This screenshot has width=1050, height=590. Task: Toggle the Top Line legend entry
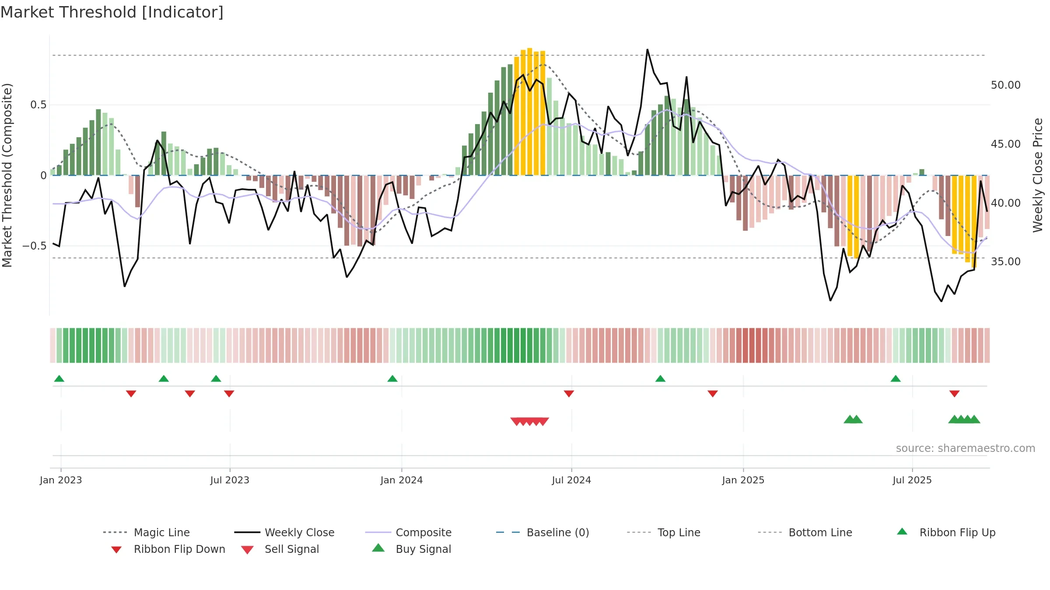pos(664,532)
